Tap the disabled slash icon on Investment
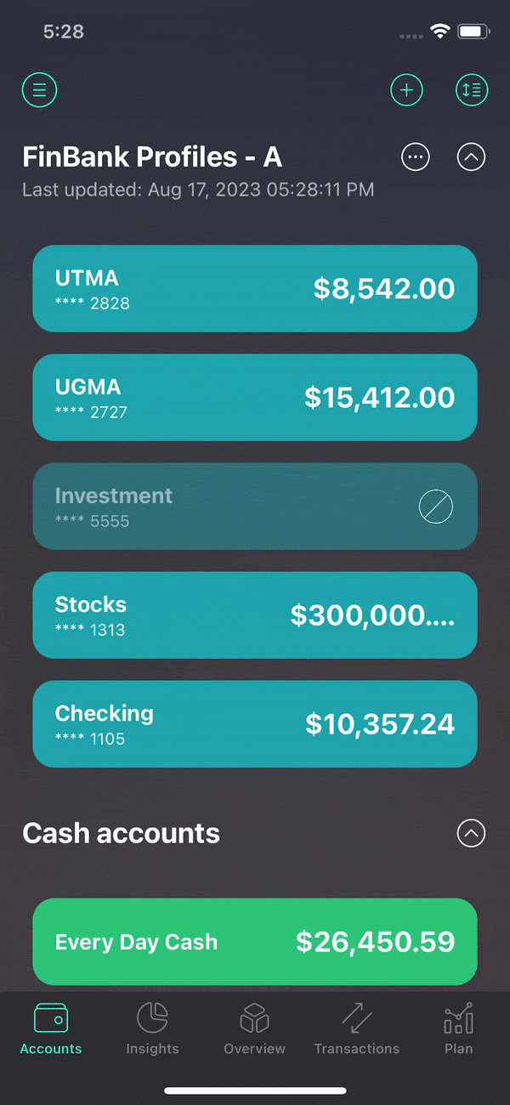The height and width of the screenshot is (1105, 510). tap(436, 507)
